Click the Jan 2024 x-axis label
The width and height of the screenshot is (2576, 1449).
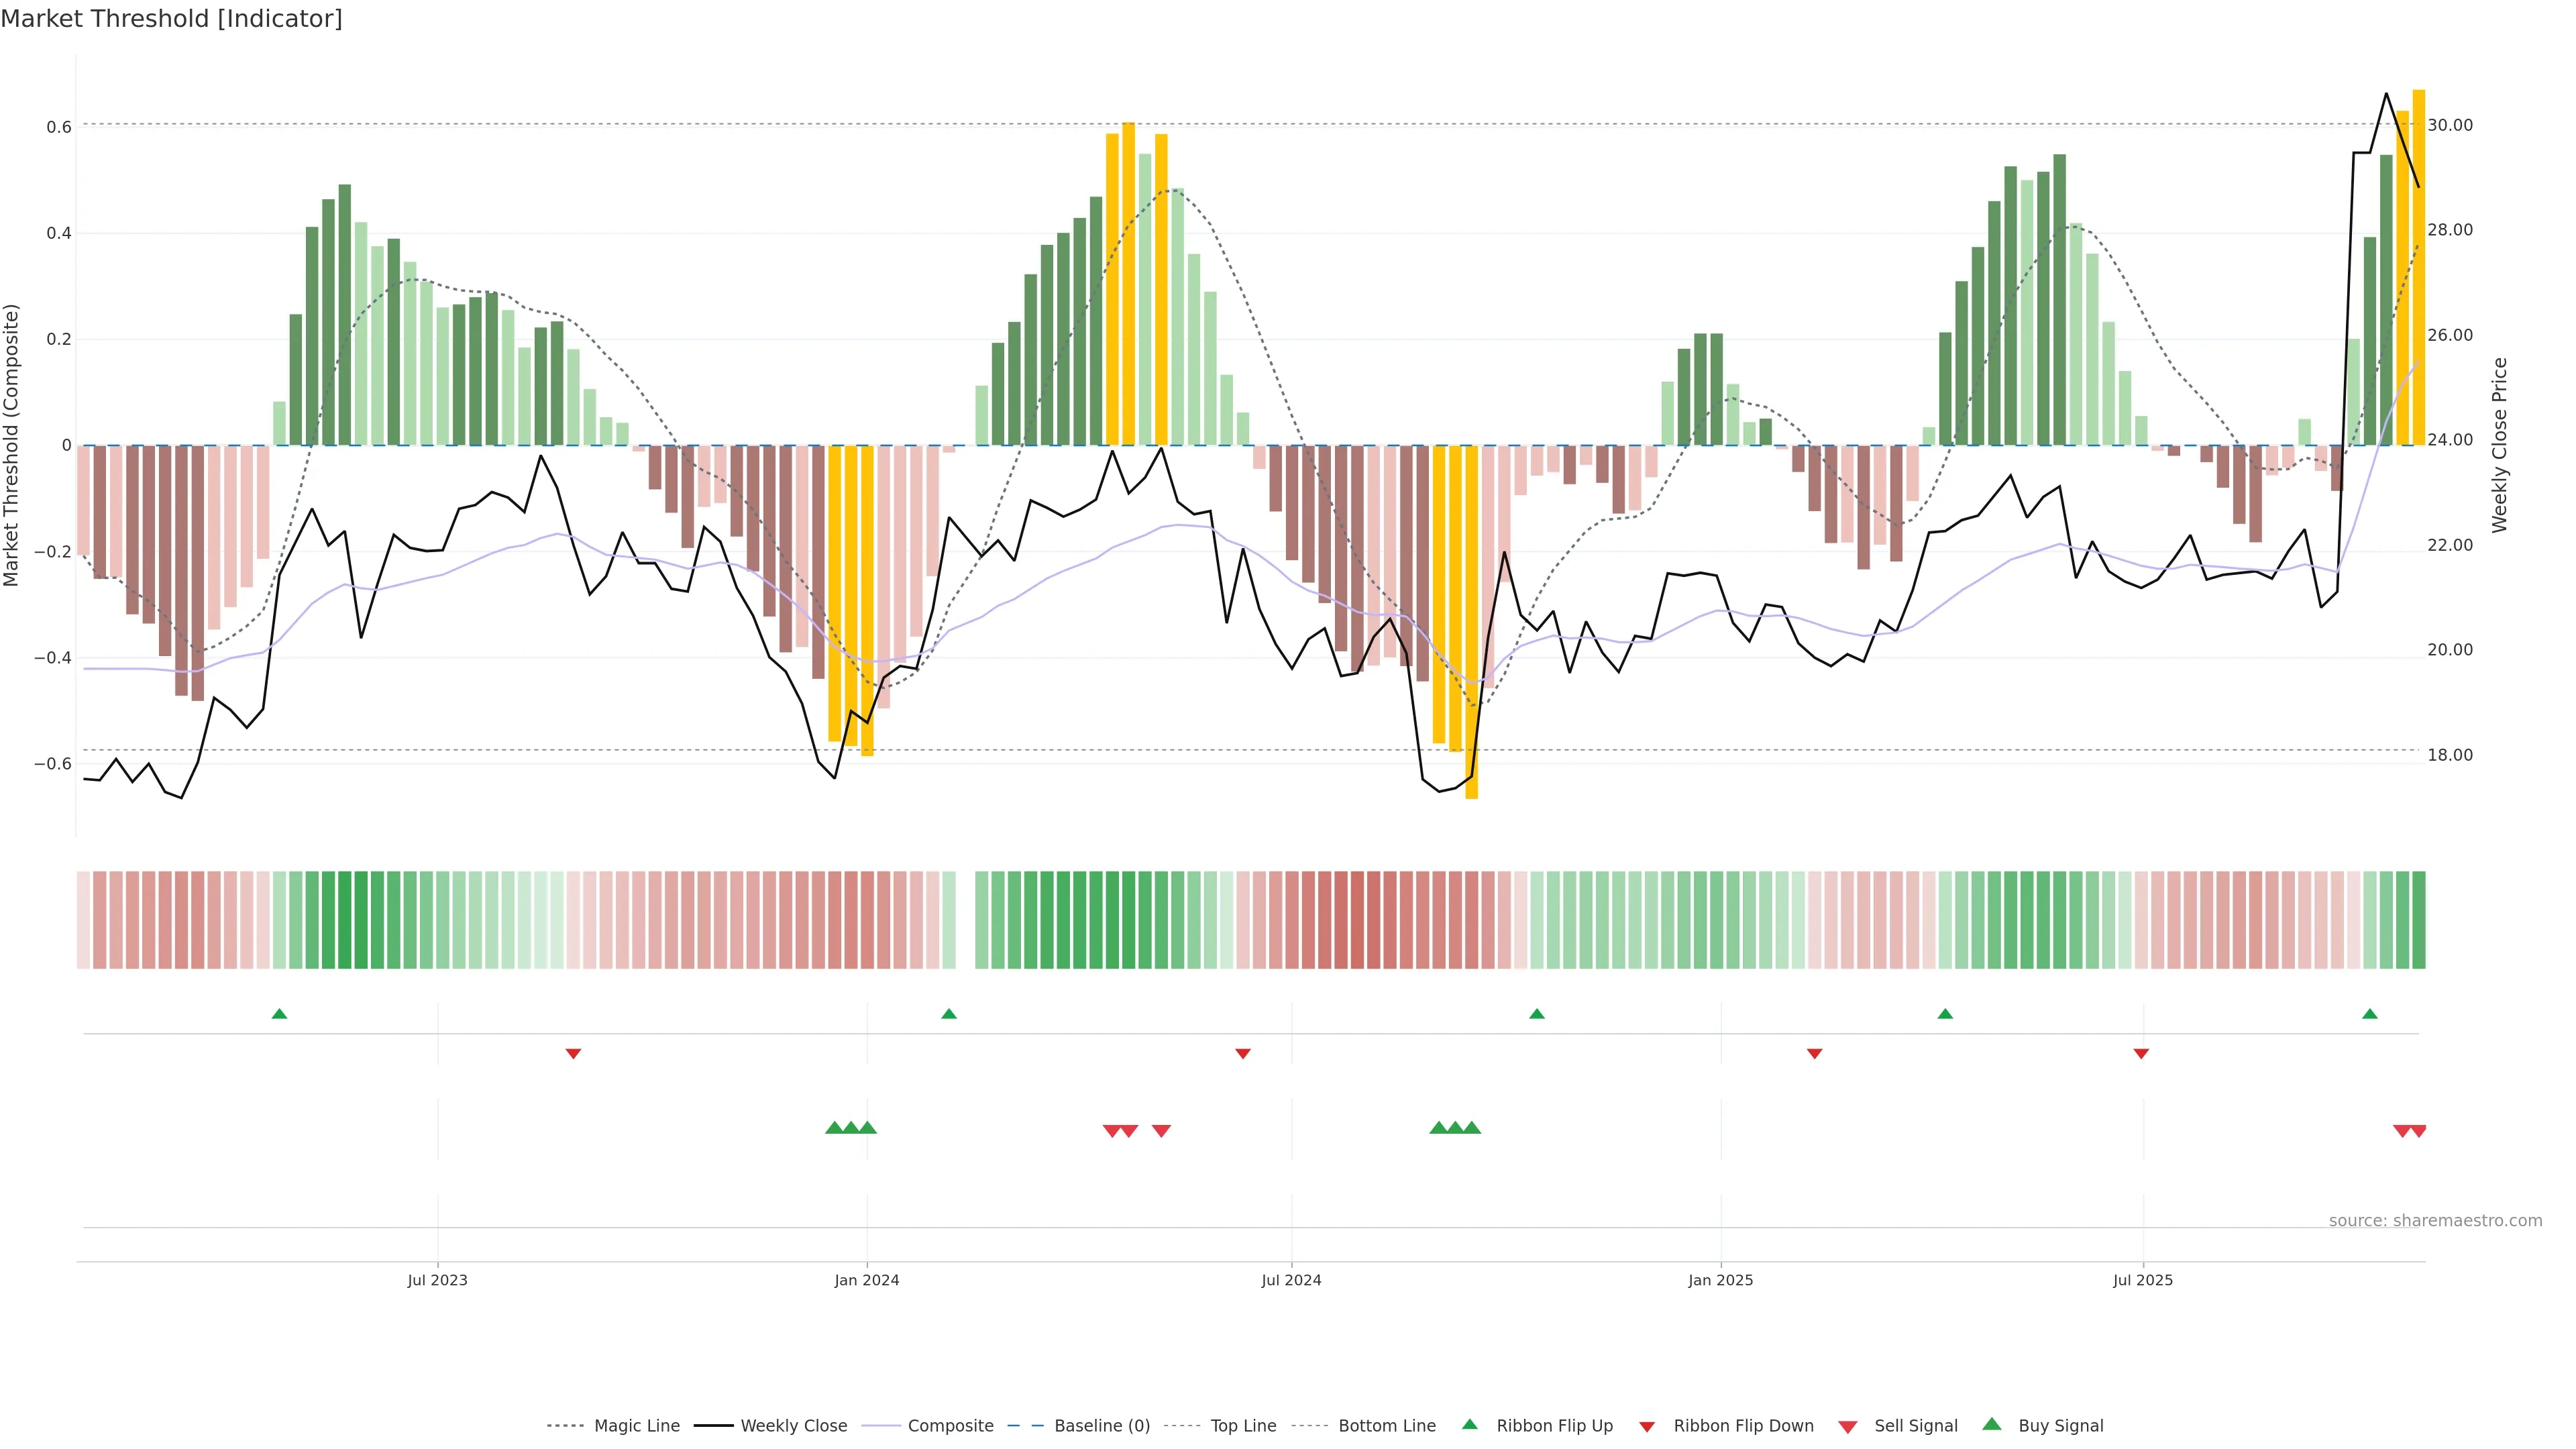pyautogui.click(x=866, y=1280)
